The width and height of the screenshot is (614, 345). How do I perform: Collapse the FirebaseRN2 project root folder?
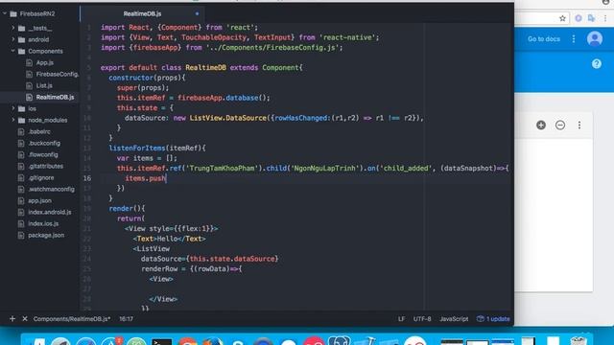(5, 13)
